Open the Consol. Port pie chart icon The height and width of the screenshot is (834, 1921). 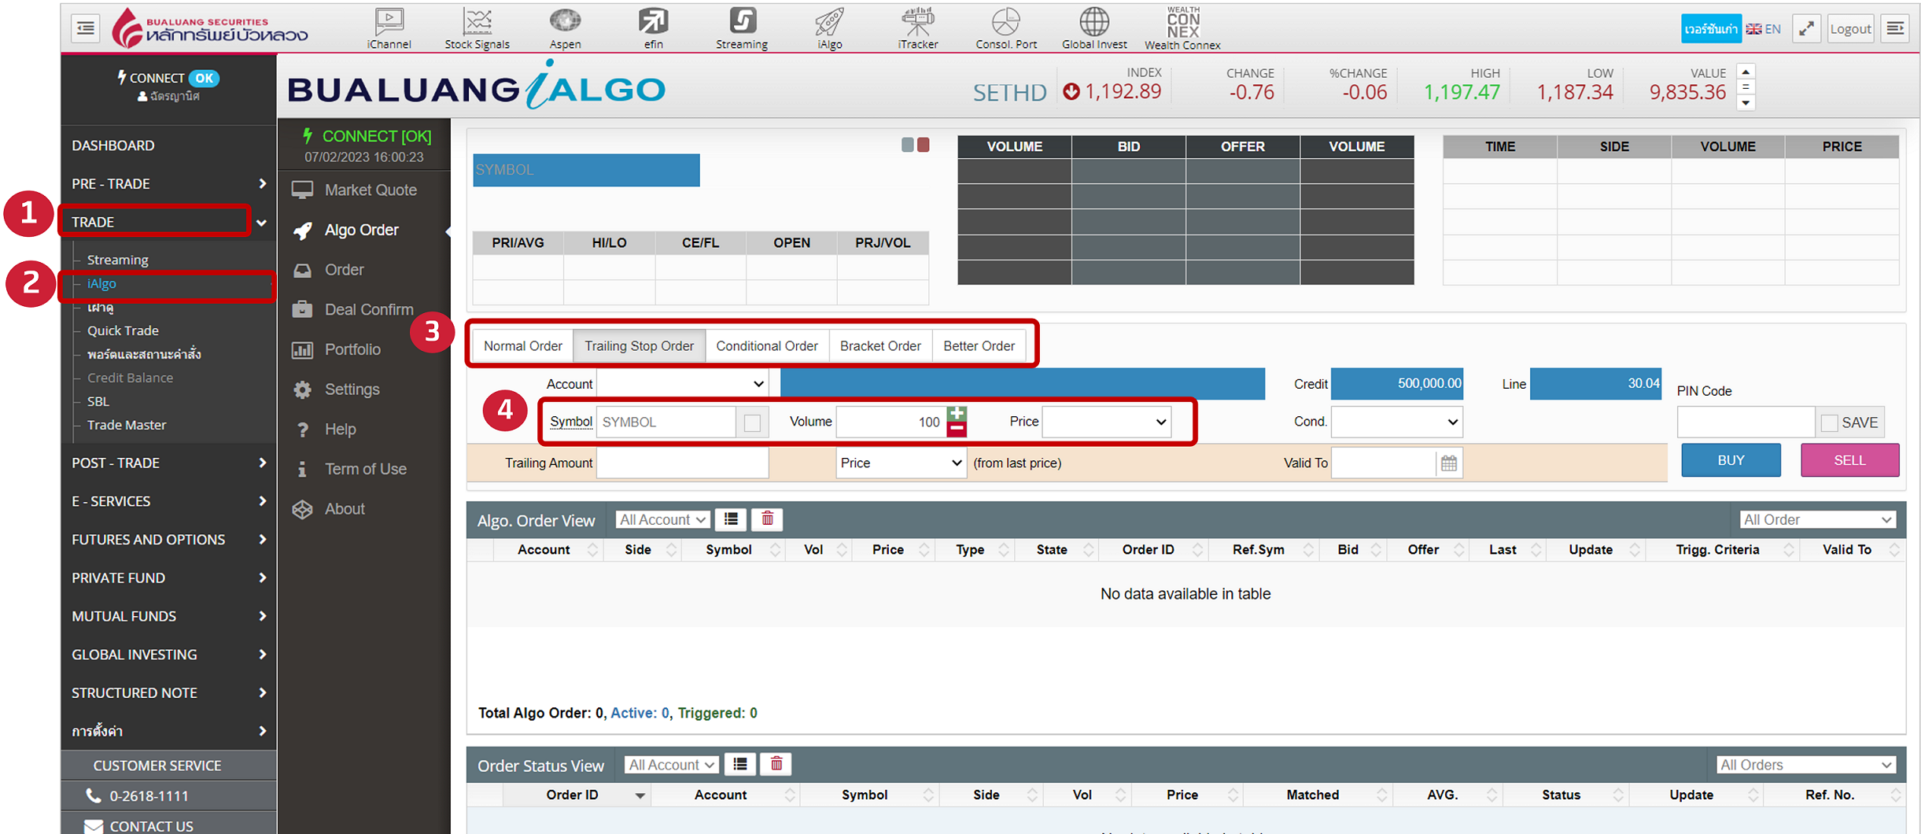pos(1005,23)
